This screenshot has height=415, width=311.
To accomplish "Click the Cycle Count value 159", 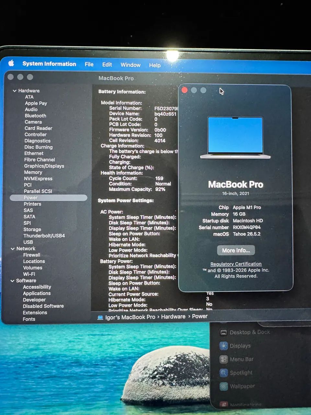I will (159, 178).
